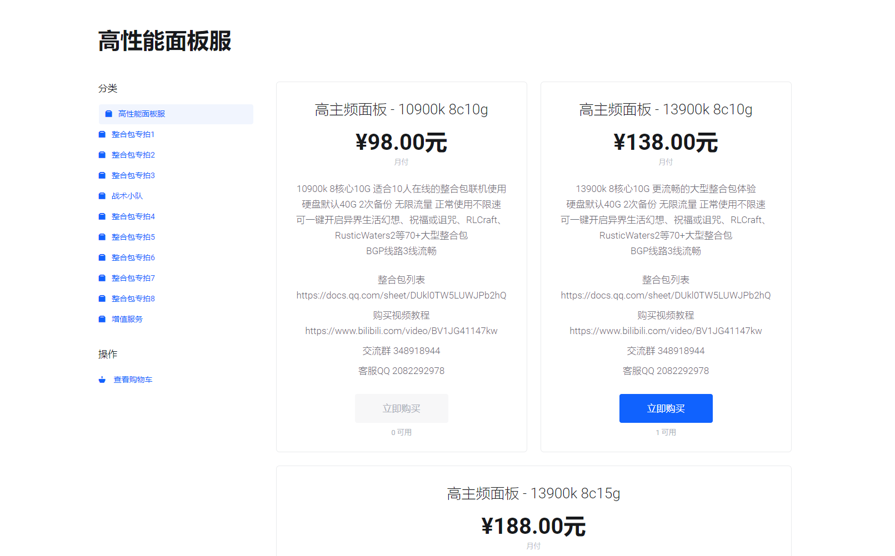895x556 pixels.
Task: Click the folder icon next to 整合包专拍1
Action: point(102,134)
